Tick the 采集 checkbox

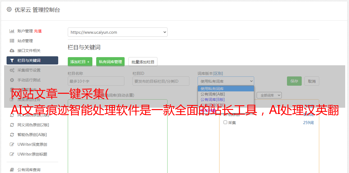click(x=225, y=122)
